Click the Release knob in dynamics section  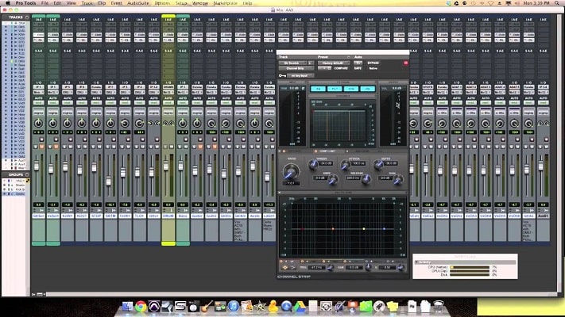coord(366,179)
